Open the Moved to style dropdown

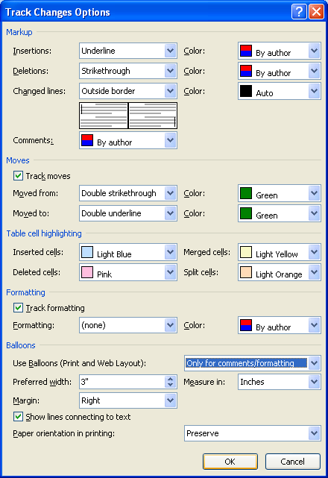click(x=128, y=213)
